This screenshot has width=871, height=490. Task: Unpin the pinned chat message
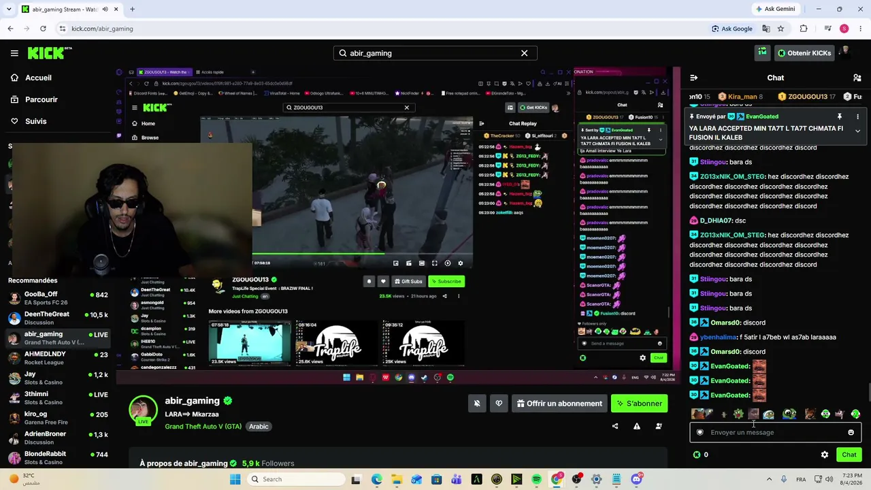pos(840,116)
